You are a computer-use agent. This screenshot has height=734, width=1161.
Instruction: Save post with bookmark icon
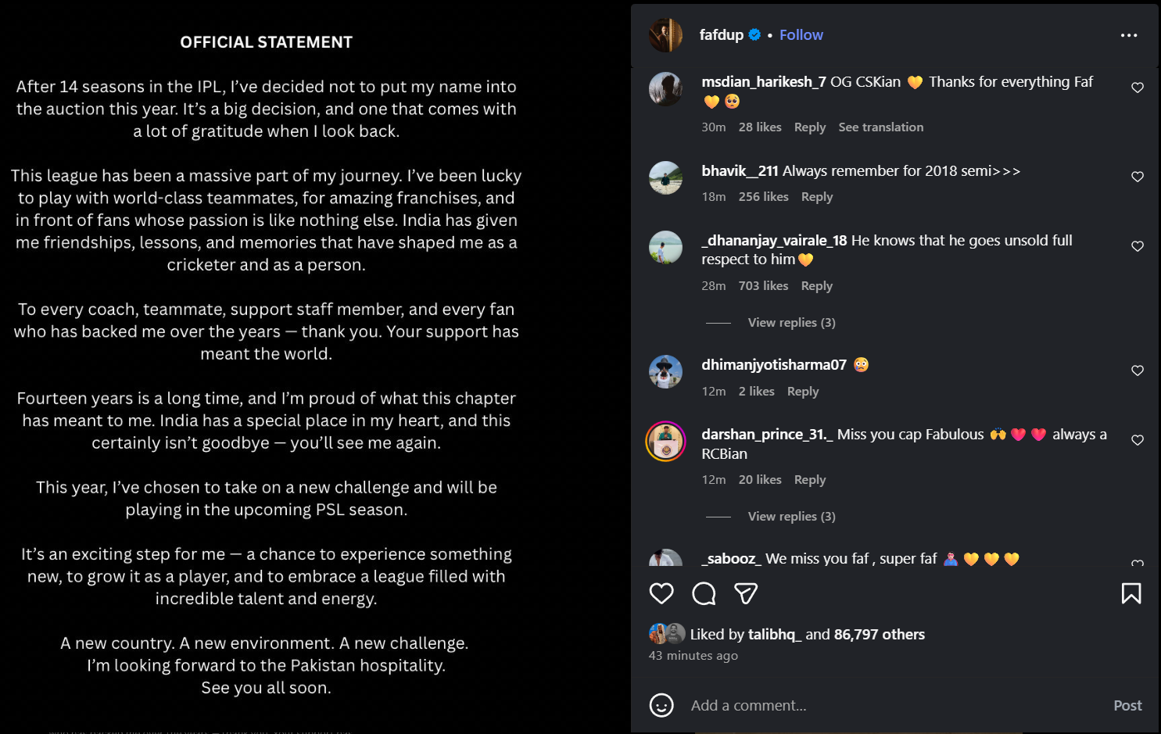1131,593
